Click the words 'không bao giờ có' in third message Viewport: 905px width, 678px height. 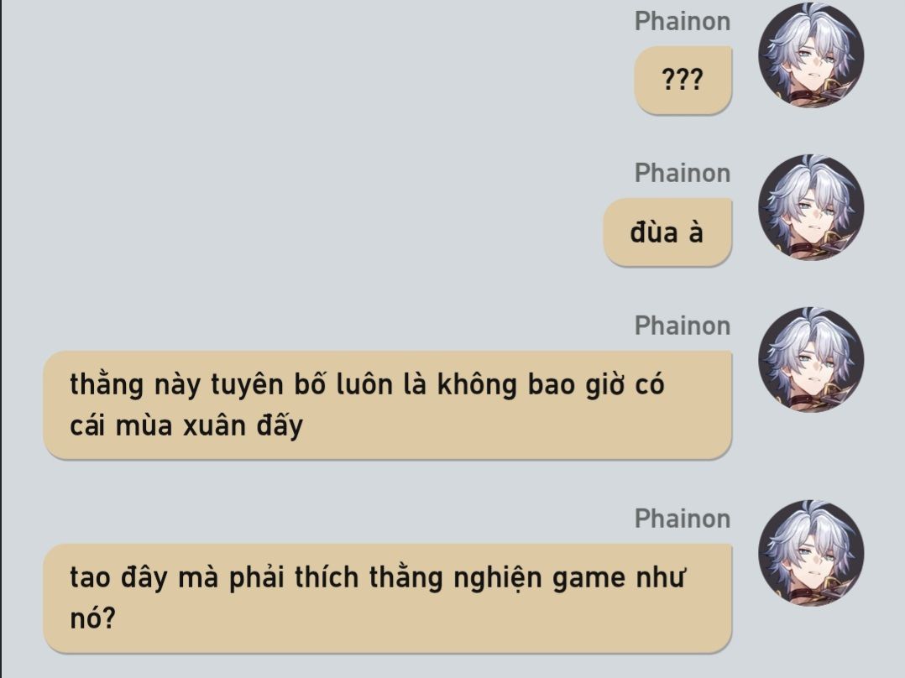(551, 385)
